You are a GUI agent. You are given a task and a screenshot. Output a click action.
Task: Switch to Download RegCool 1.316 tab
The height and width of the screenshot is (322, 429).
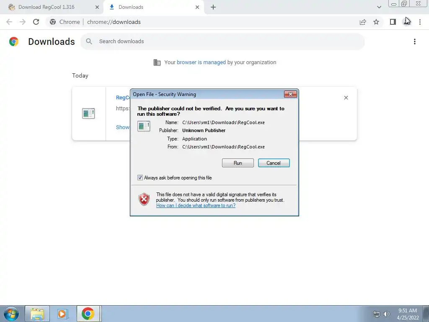point(46,7)
